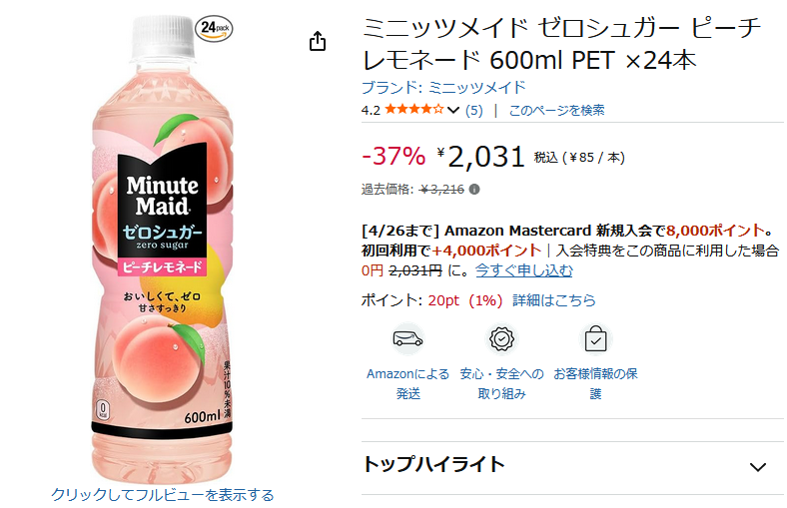Click the 今すぐ申し込む link
Screen dimensions: 787x508
pyautogui.click(x=523, y=269)
